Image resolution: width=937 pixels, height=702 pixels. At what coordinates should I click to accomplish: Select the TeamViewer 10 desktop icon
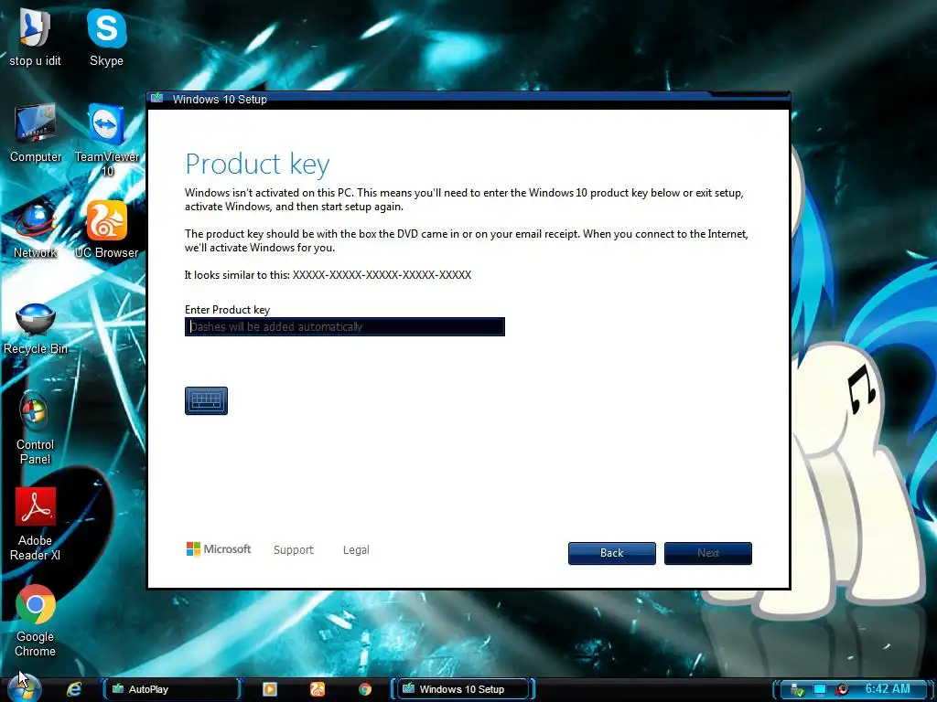[107, 140]
